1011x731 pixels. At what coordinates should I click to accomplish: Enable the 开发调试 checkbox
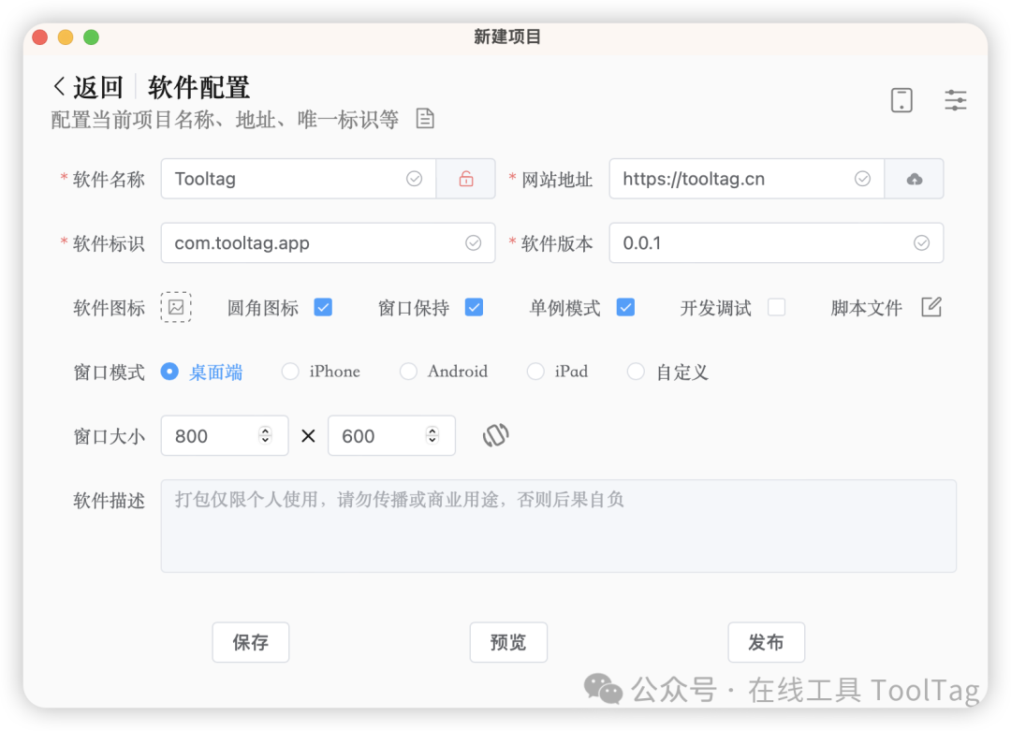(776, 307)
